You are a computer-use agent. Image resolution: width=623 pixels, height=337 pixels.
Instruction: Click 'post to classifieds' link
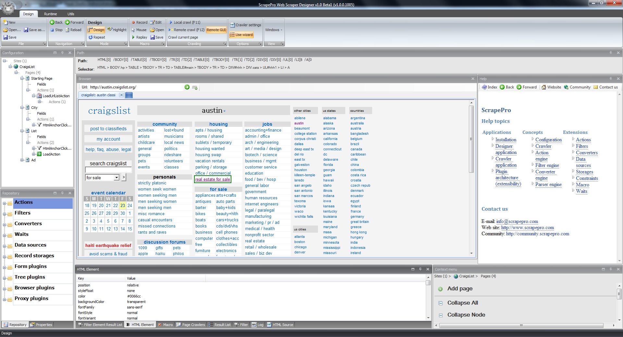[x=108, y=129]
